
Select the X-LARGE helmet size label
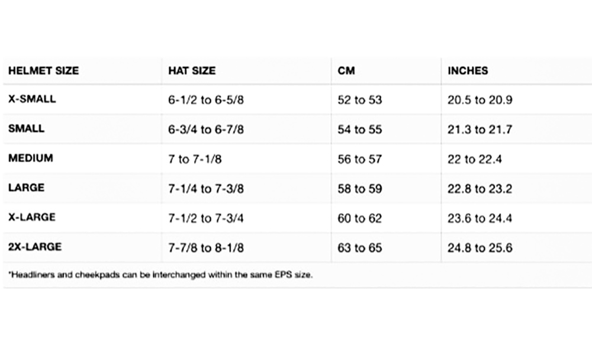pyautogui.click(x=32, y=217)
